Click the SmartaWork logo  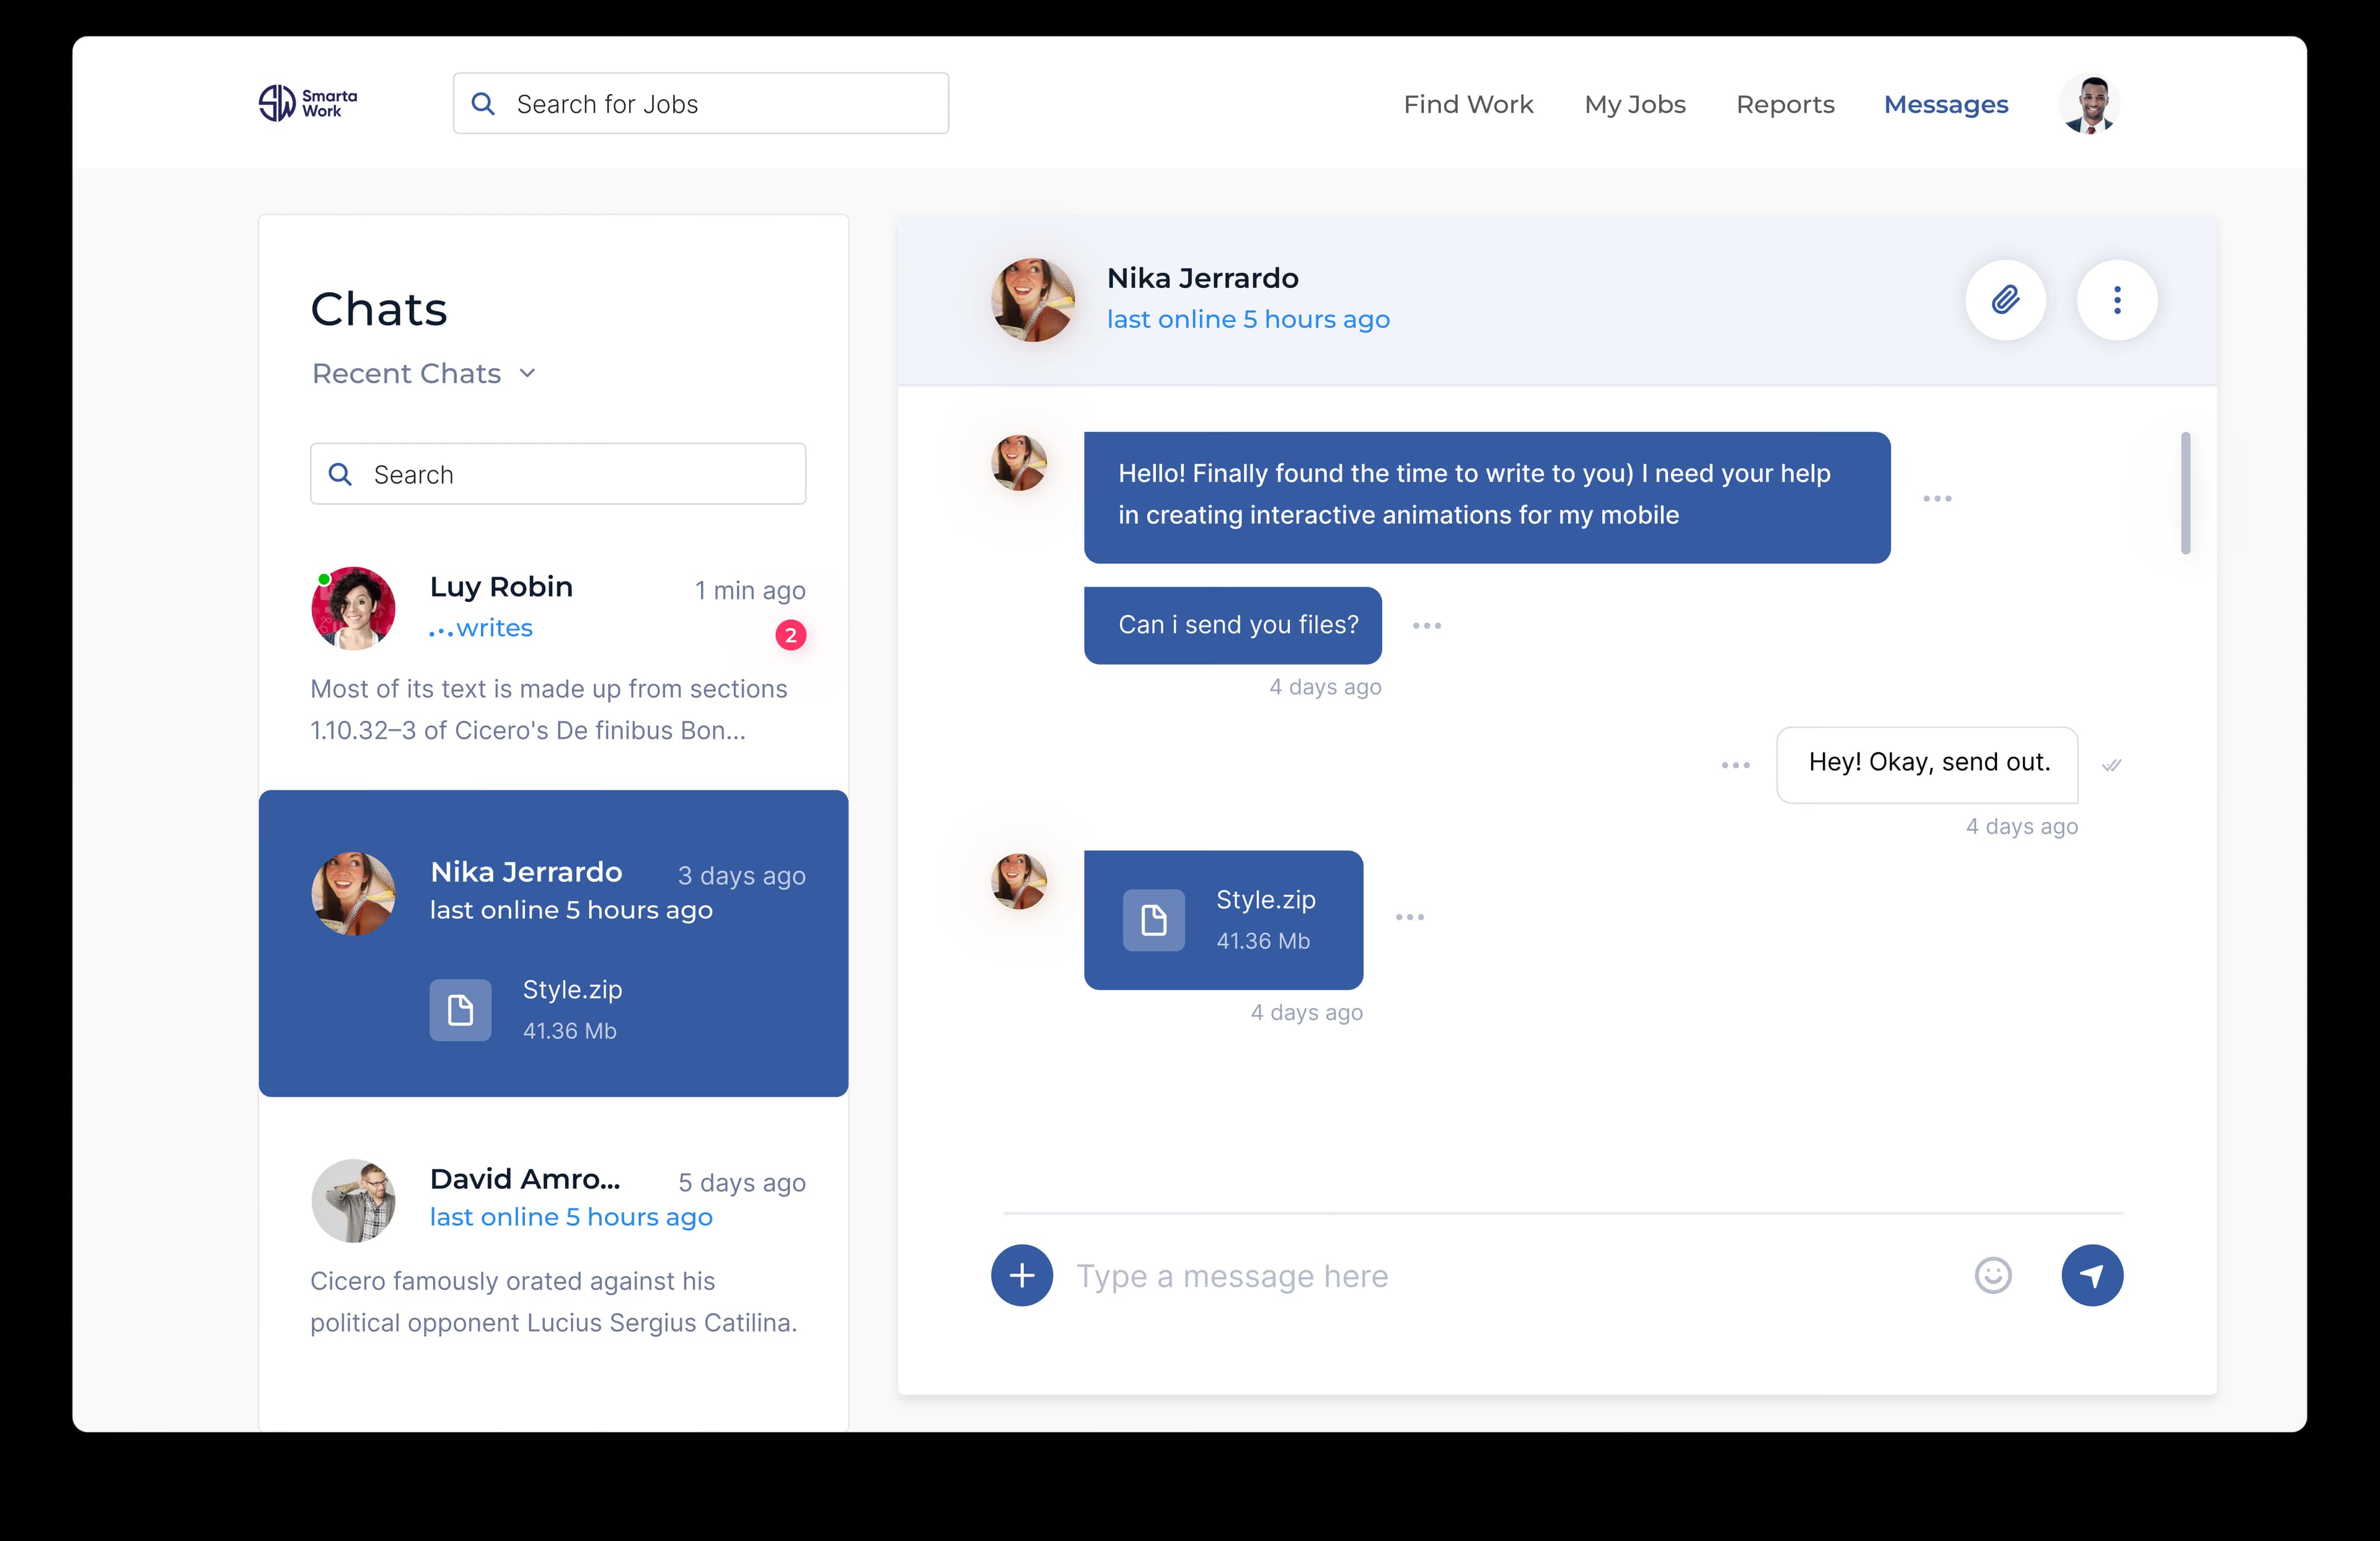[x=306, y=102]
